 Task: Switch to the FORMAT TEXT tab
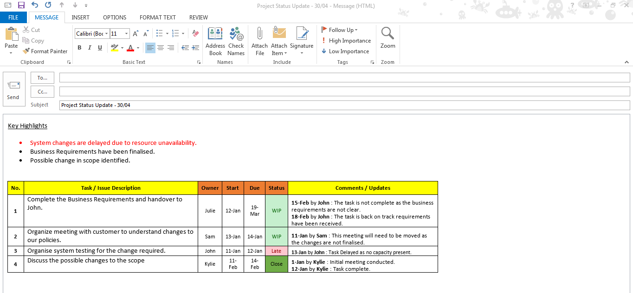157,17
